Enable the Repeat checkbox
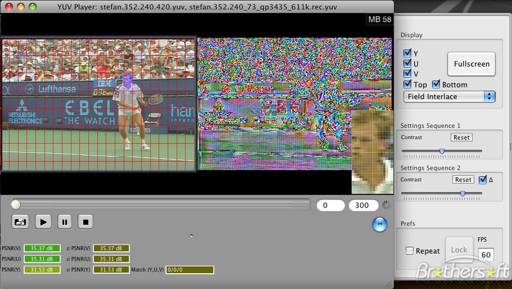 tap(409, 251)
